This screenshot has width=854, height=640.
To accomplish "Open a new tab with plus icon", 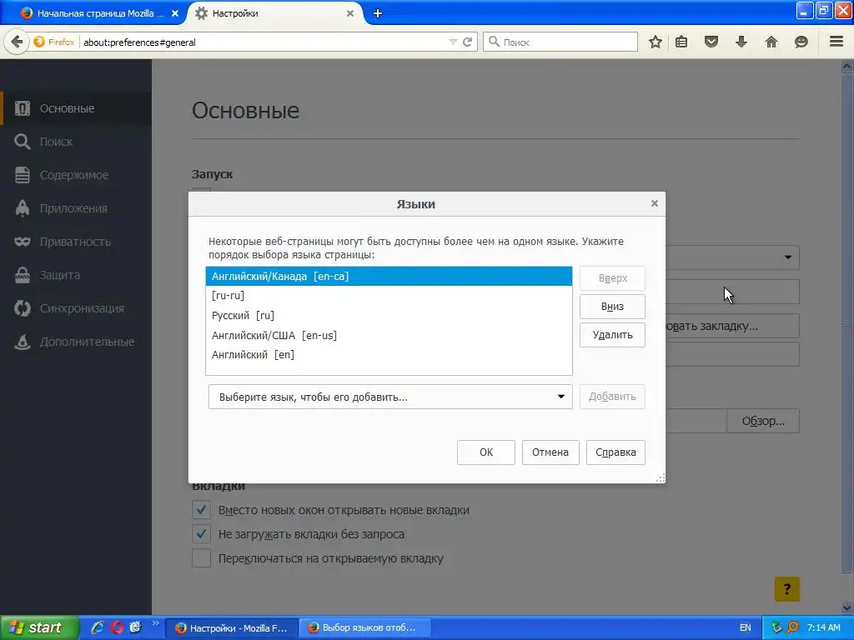I will point(378,13).
